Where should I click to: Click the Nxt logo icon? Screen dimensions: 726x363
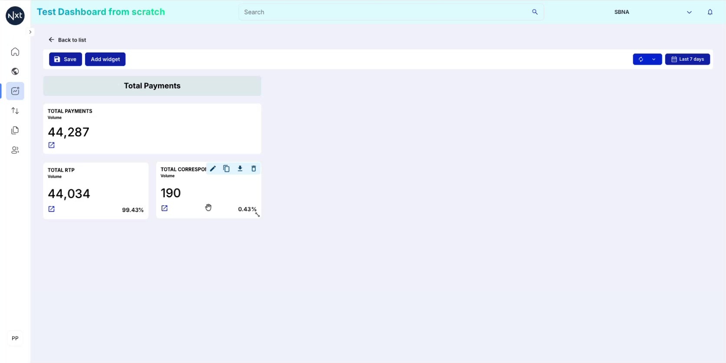(15, 16)
